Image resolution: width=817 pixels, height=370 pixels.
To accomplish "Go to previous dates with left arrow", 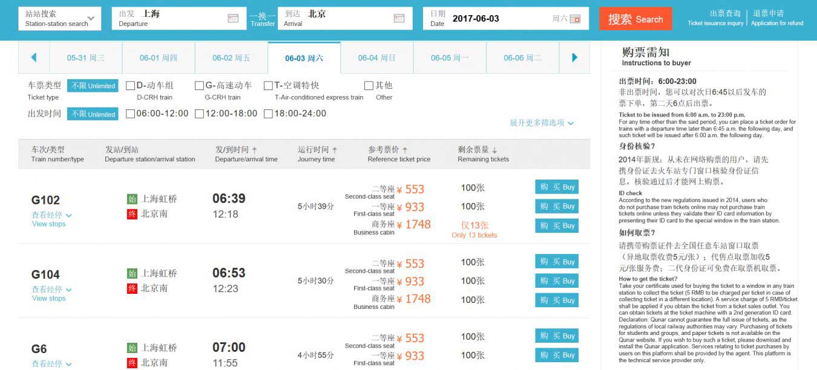I will click(34, 58).
